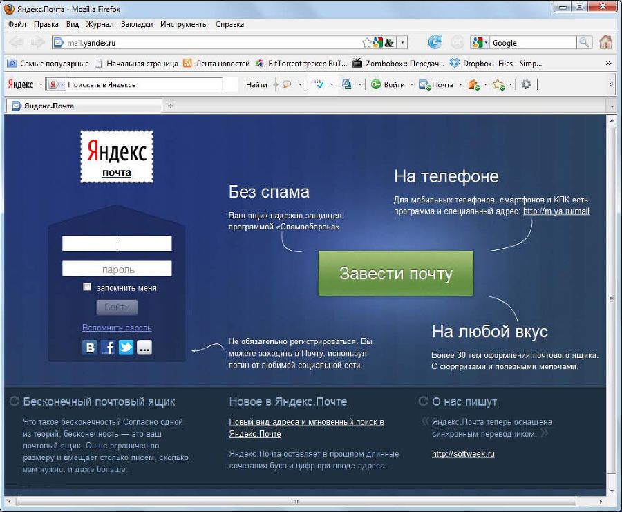Open the Закладки menu
Image resolution: width=622 pixels, height=512 pixels.
(137, 24)
